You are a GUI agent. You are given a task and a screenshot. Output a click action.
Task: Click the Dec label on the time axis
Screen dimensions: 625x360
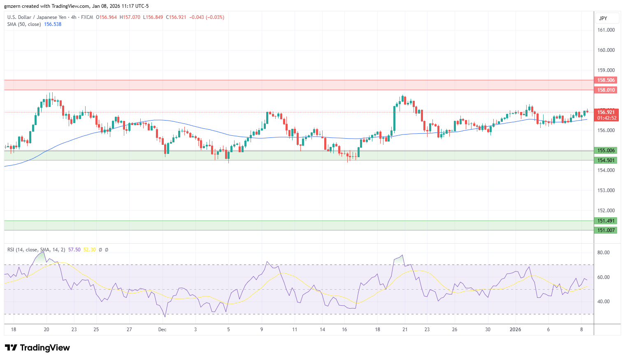click(x=162, y=330)
